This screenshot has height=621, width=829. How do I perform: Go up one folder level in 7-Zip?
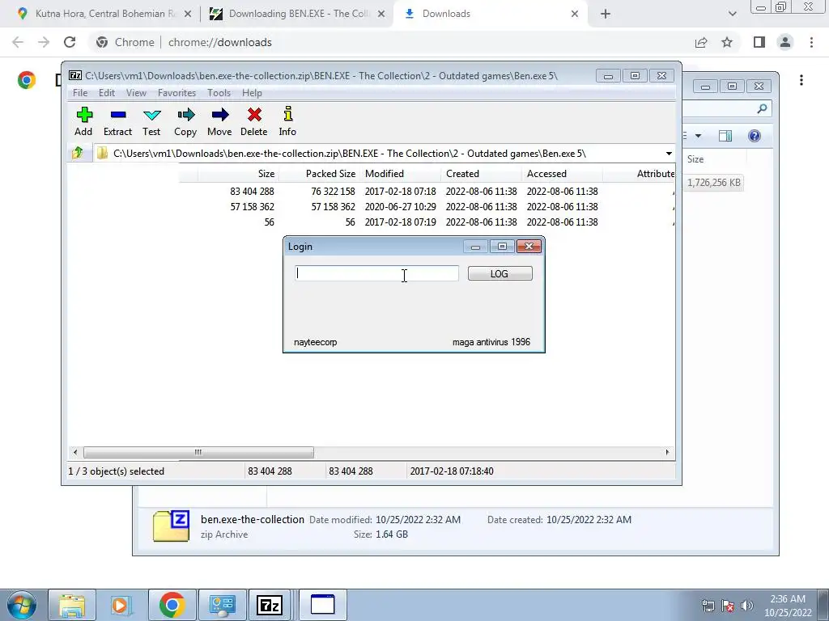coord(78,153)
